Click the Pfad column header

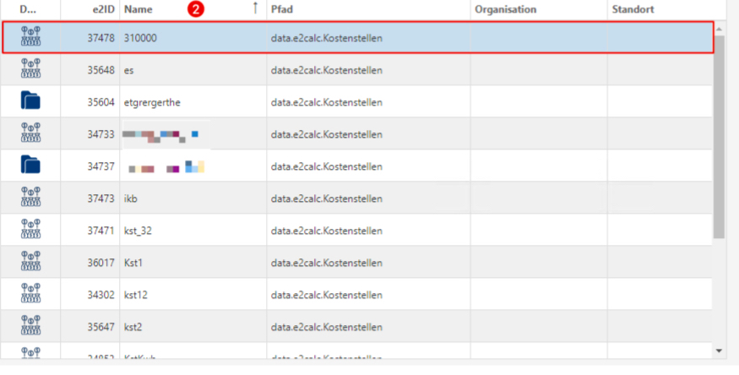pyautogui.click(x=282, y=9)
